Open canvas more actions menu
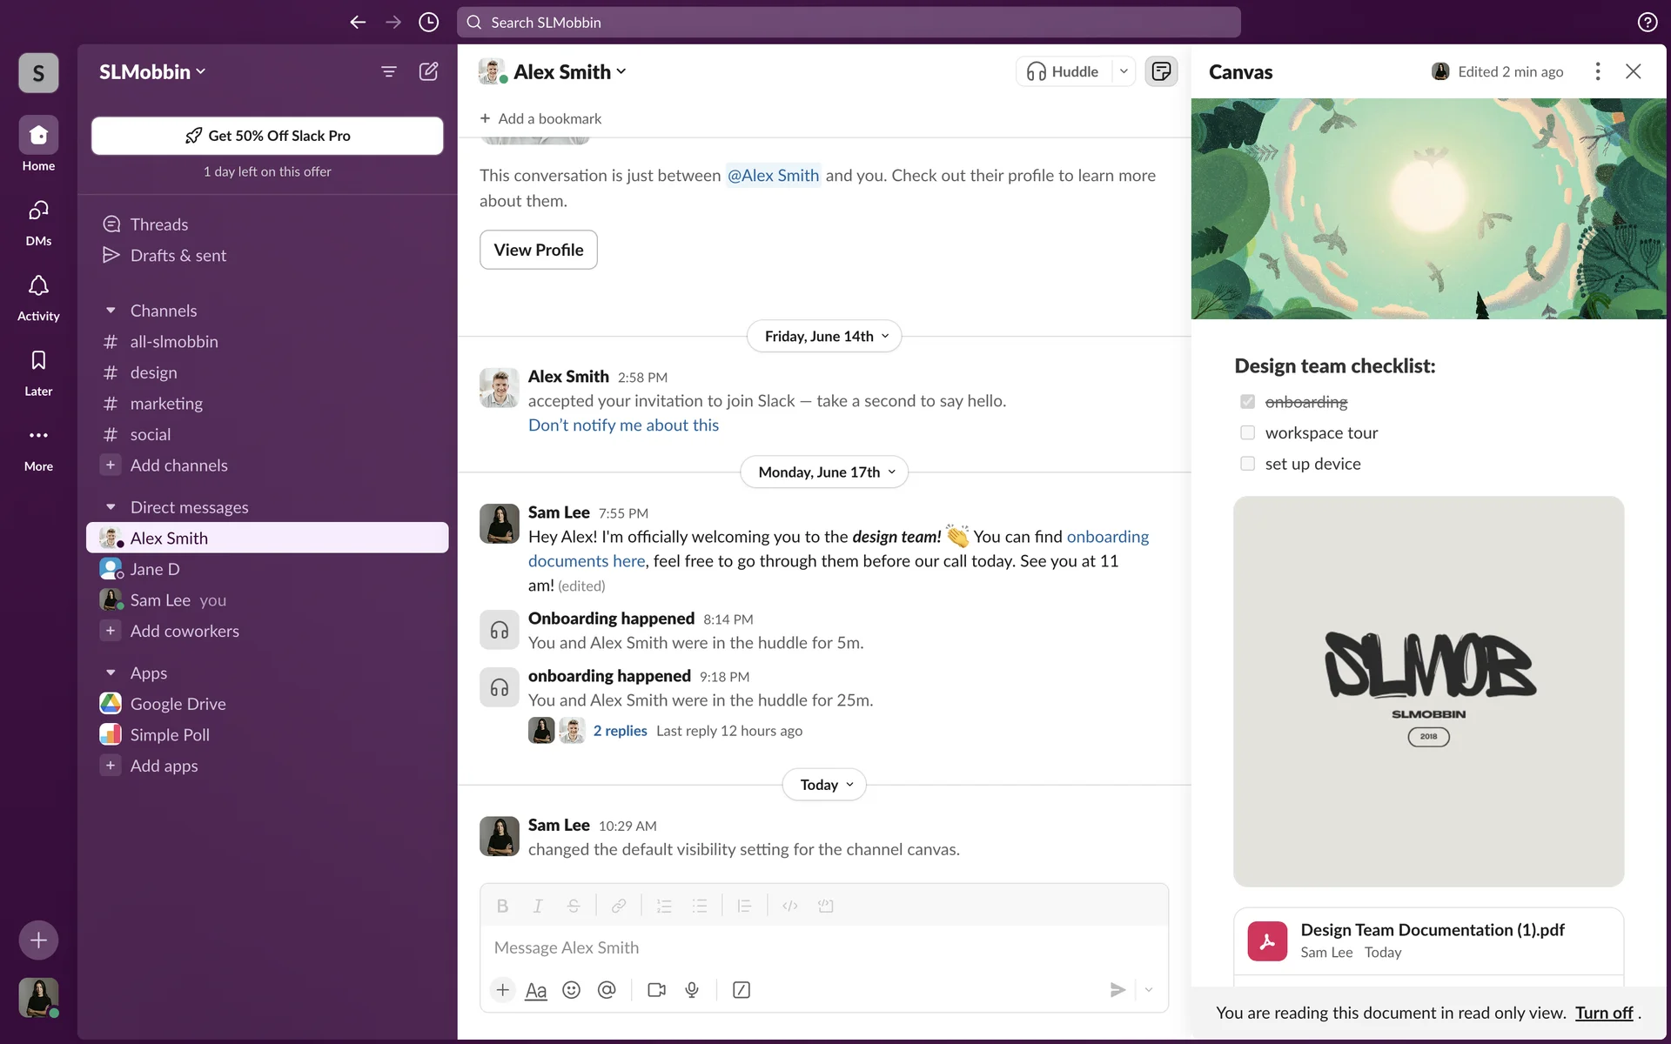1671x1044 pixels. (1597, 71)
